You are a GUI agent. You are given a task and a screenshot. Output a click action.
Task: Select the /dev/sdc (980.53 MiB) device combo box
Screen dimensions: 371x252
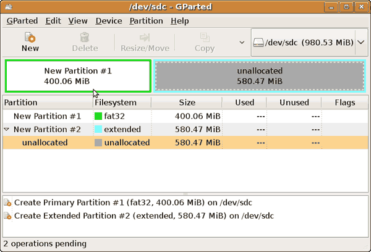pos(310,43)
